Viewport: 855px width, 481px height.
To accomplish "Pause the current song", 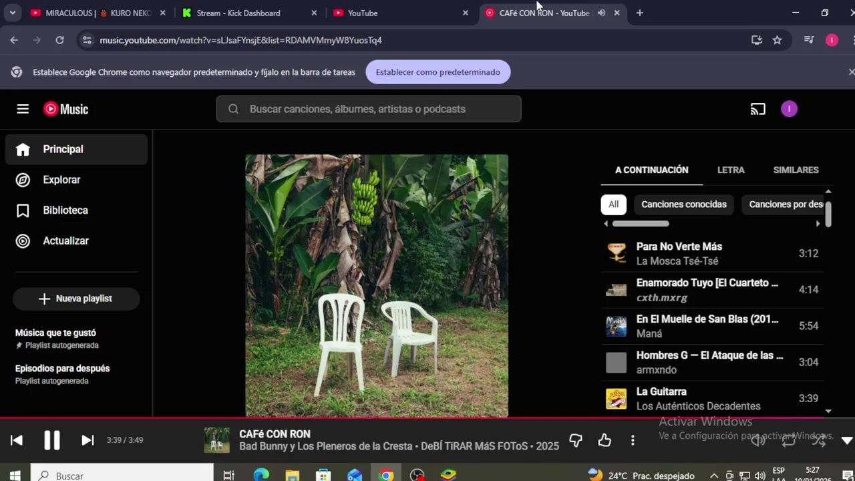I will [51, 440].
